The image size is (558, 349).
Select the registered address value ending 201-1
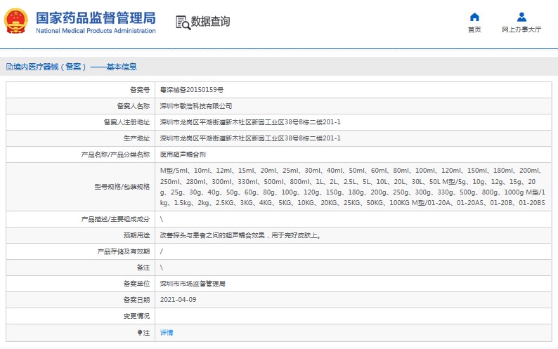coord(250,122)
